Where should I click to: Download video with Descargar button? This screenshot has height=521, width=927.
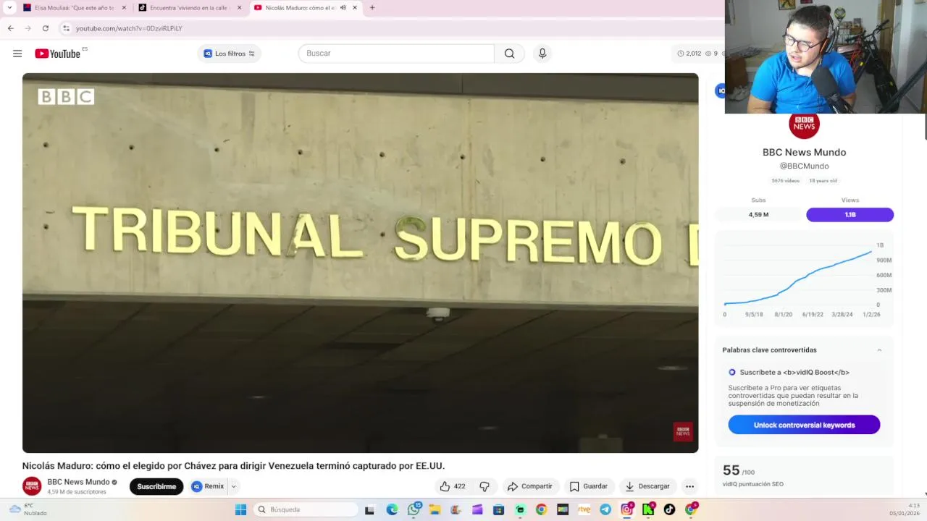[x=647, y=486]
